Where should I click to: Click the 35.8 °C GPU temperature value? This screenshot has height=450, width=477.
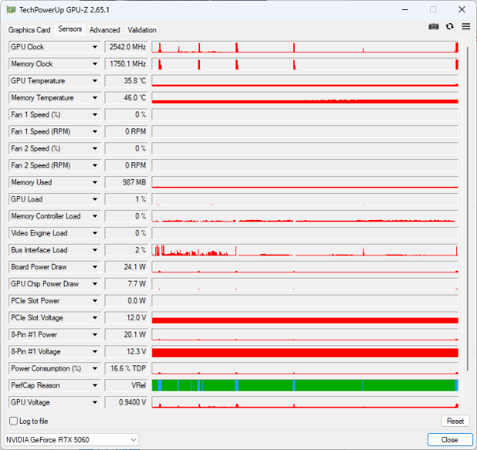click(x=126, y=81)
